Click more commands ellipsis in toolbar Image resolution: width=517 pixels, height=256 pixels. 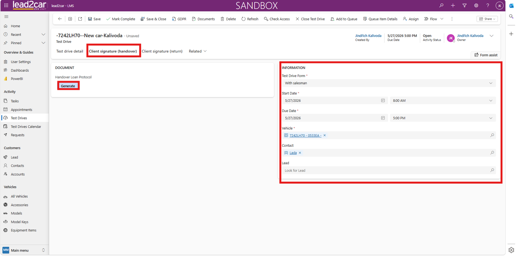pos(452,19)
